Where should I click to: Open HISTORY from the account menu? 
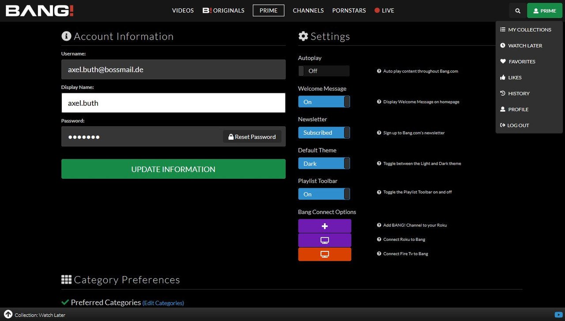[x=515, y=93]
